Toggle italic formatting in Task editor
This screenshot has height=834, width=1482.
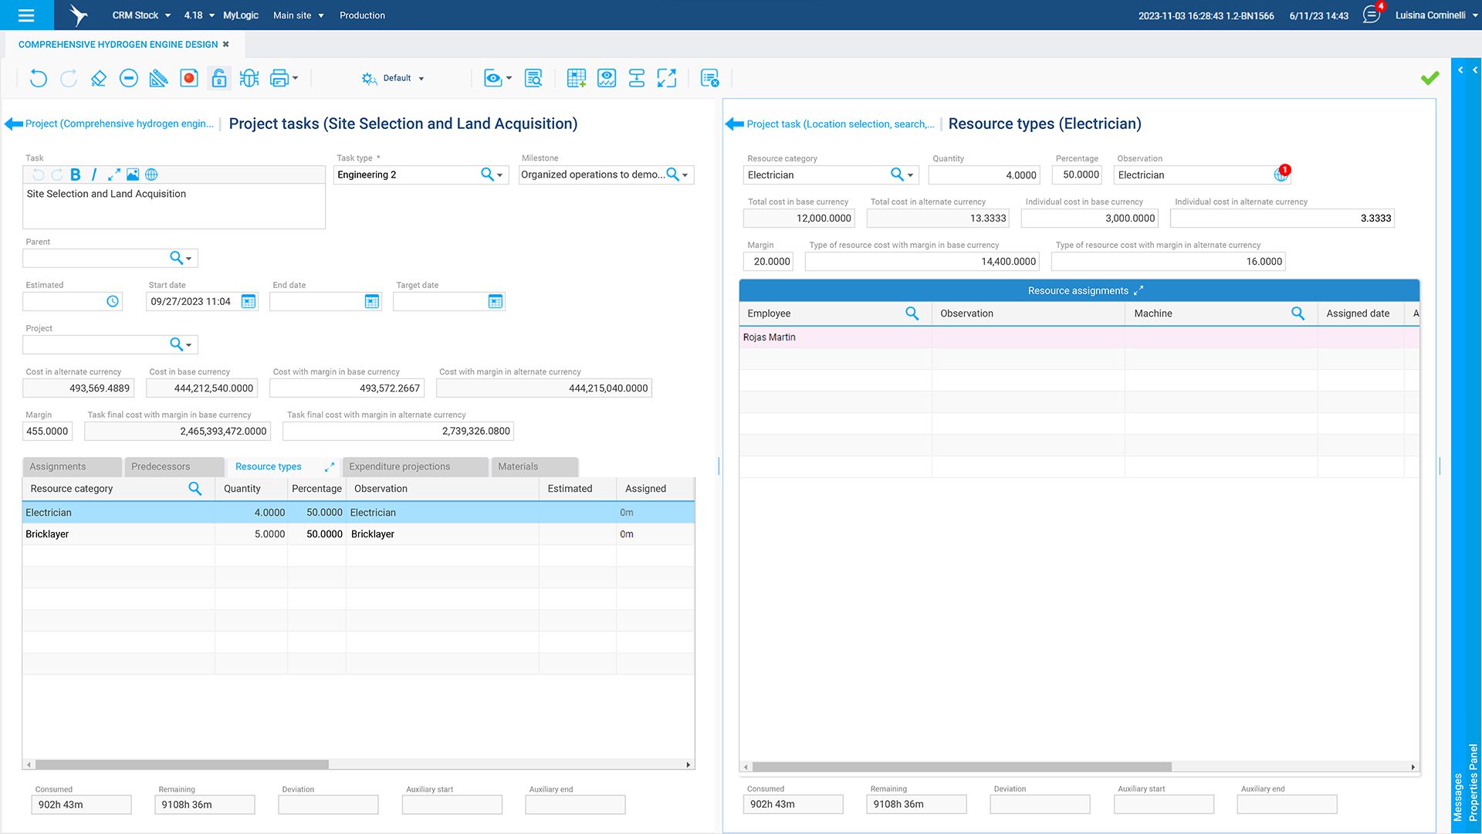pos(94,175)
